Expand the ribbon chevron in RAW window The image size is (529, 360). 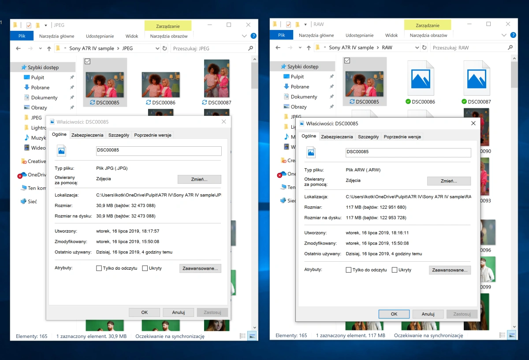tap(504, 35)
